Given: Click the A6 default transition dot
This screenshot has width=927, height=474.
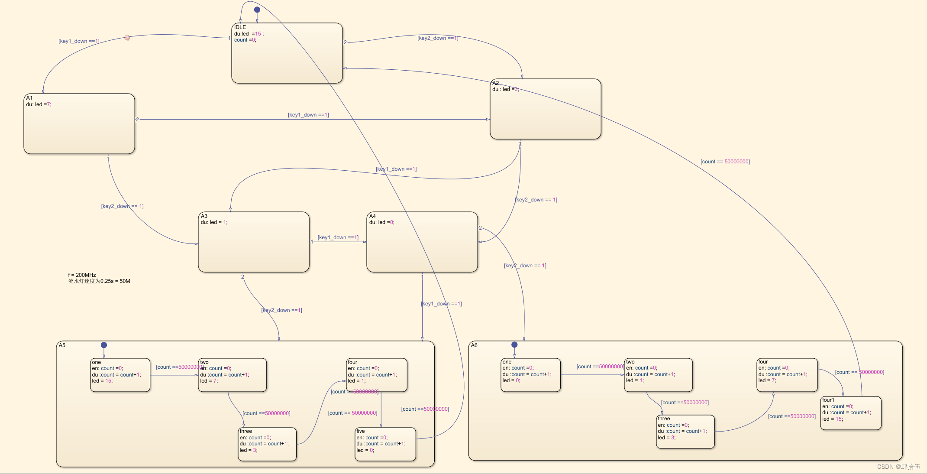Looking at the screenshot, I should (x=514, y=345).
